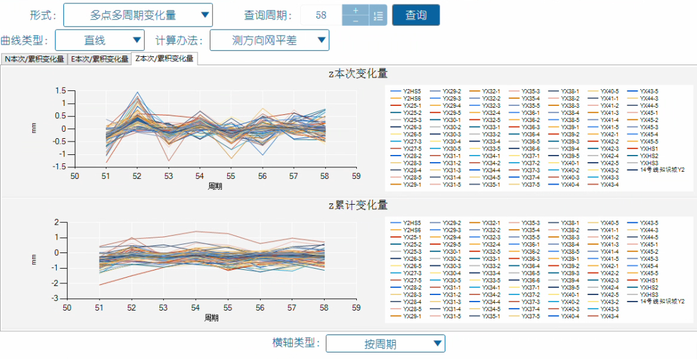The height and width of the screenshot is (359, 697).
Task: Click the YX25-1 red swatch in the z累计变化量 legend
Action: point(396,237)
